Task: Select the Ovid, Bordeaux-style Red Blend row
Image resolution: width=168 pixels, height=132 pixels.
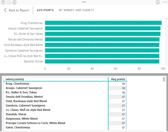Action: [x=65, y=101]
